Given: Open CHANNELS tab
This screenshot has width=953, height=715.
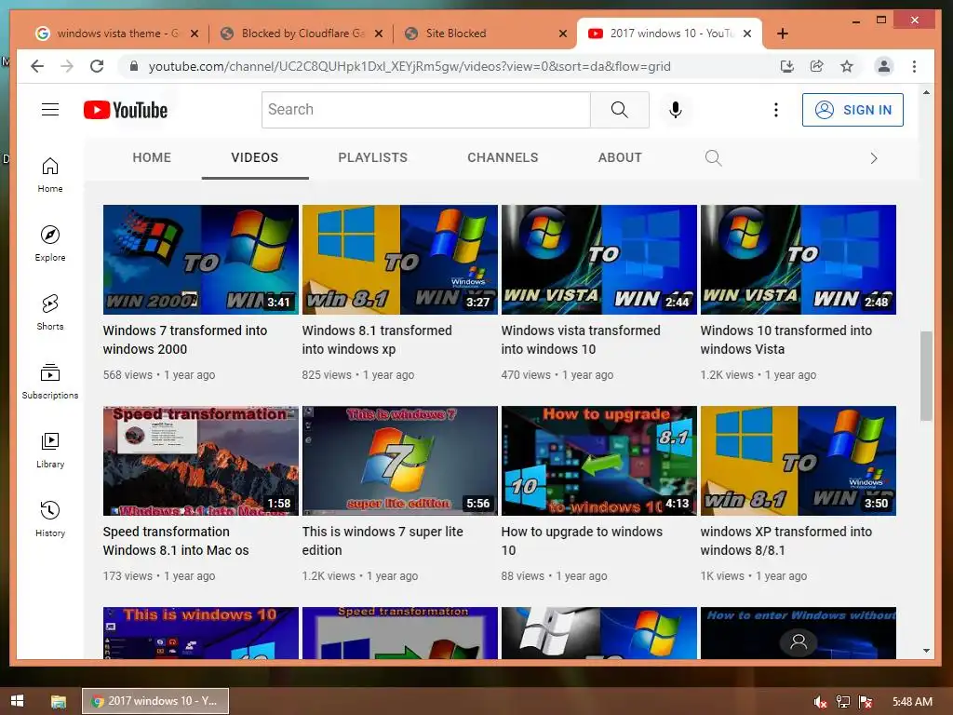Looking at the screenshot, I should pos(503,157).
